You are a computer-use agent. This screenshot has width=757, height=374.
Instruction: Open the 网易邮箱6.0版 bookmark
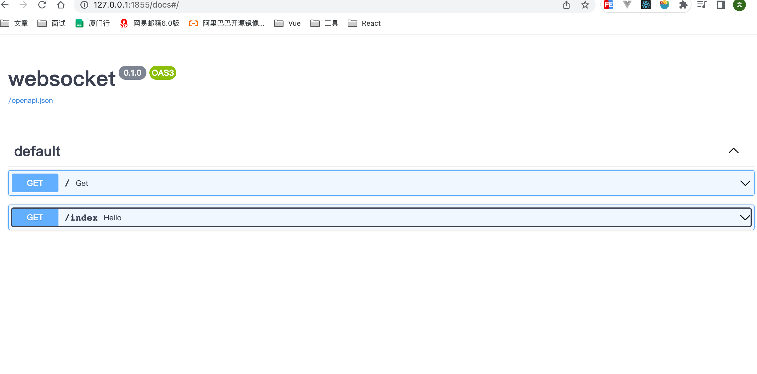(x=150, y=23)
